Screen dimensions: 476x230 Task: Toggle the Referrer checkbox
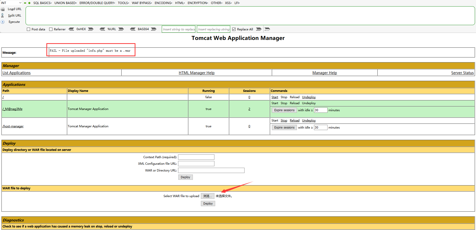pos(51,29)
